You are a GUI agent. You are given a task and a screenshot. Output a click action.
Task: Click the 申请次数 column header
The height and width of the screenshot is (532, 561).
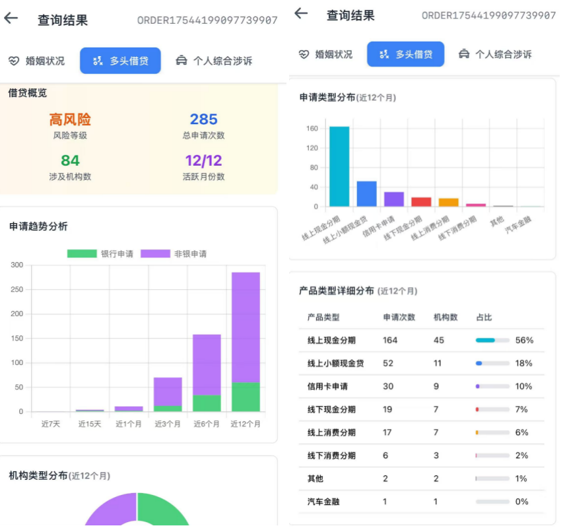(x=399, y=317)
